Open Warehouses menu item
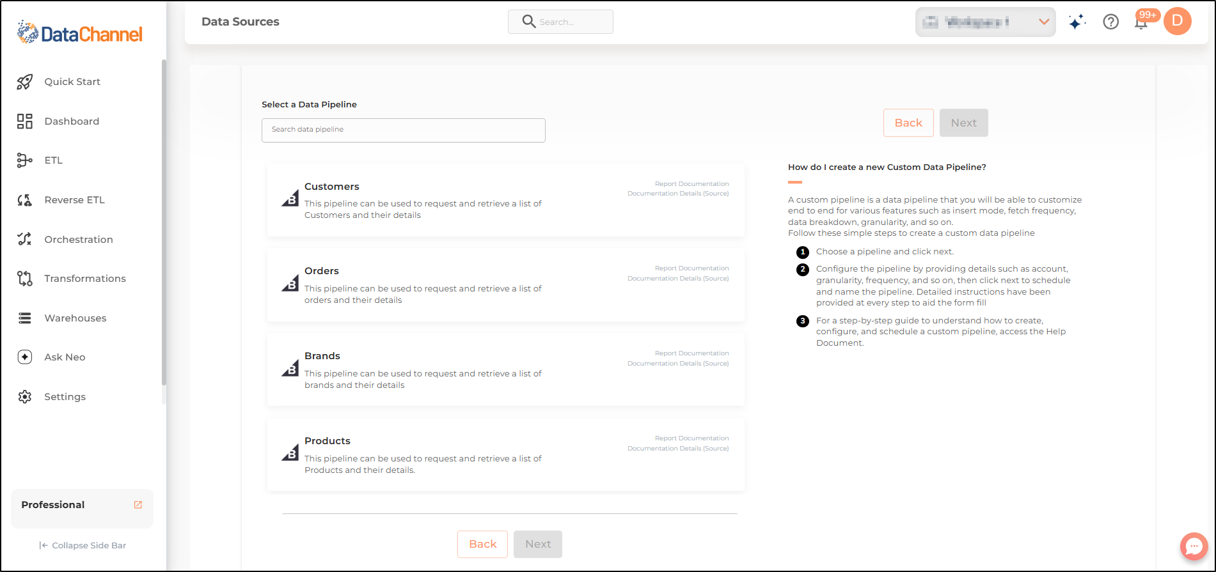 75,318
